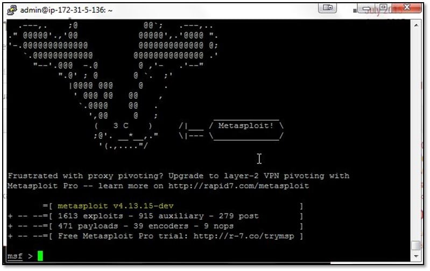Click the window title admin@ip-172-31-5-136
This screenshot has height=271, width=430.
click(x=66, y=10)
